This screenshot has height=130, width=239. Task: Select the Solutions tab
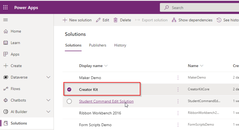73,45
